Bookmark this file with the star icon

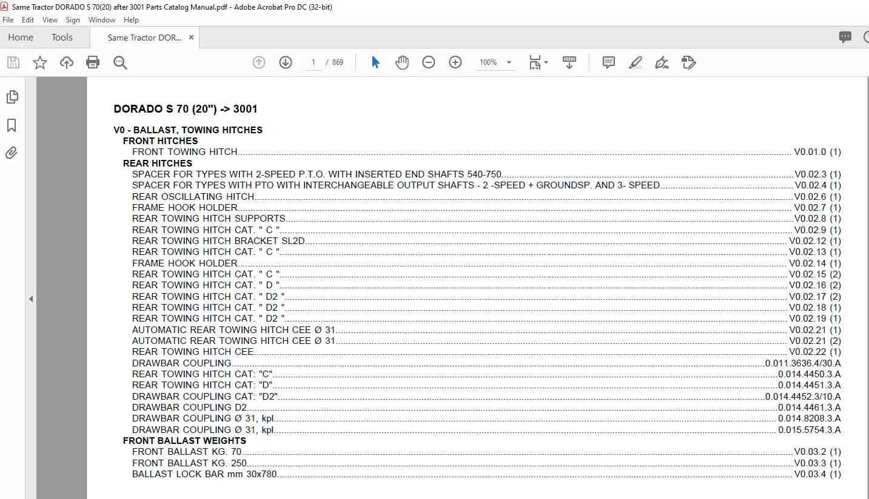[40, 62]
